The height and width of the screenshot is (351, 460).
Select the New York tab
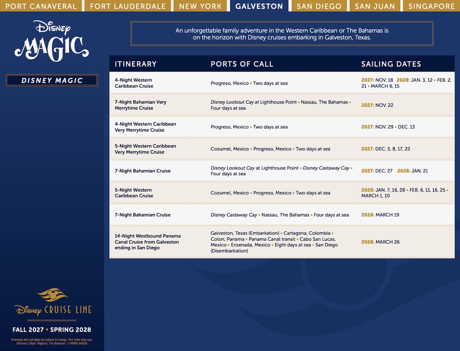[201, 6]
